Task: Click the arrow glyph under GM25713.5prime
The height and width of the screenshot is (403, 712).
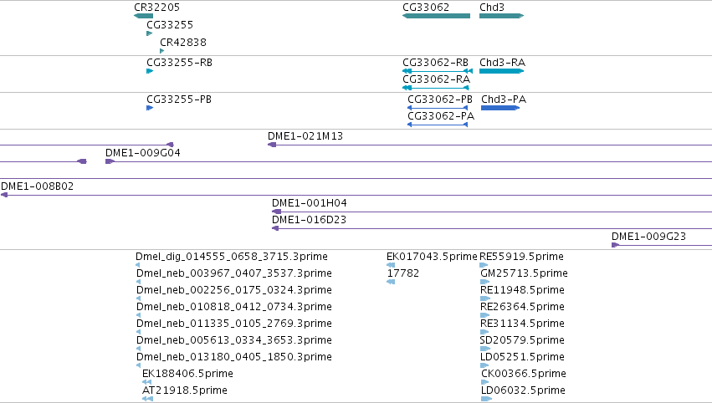Action: (x=485, y=282)
